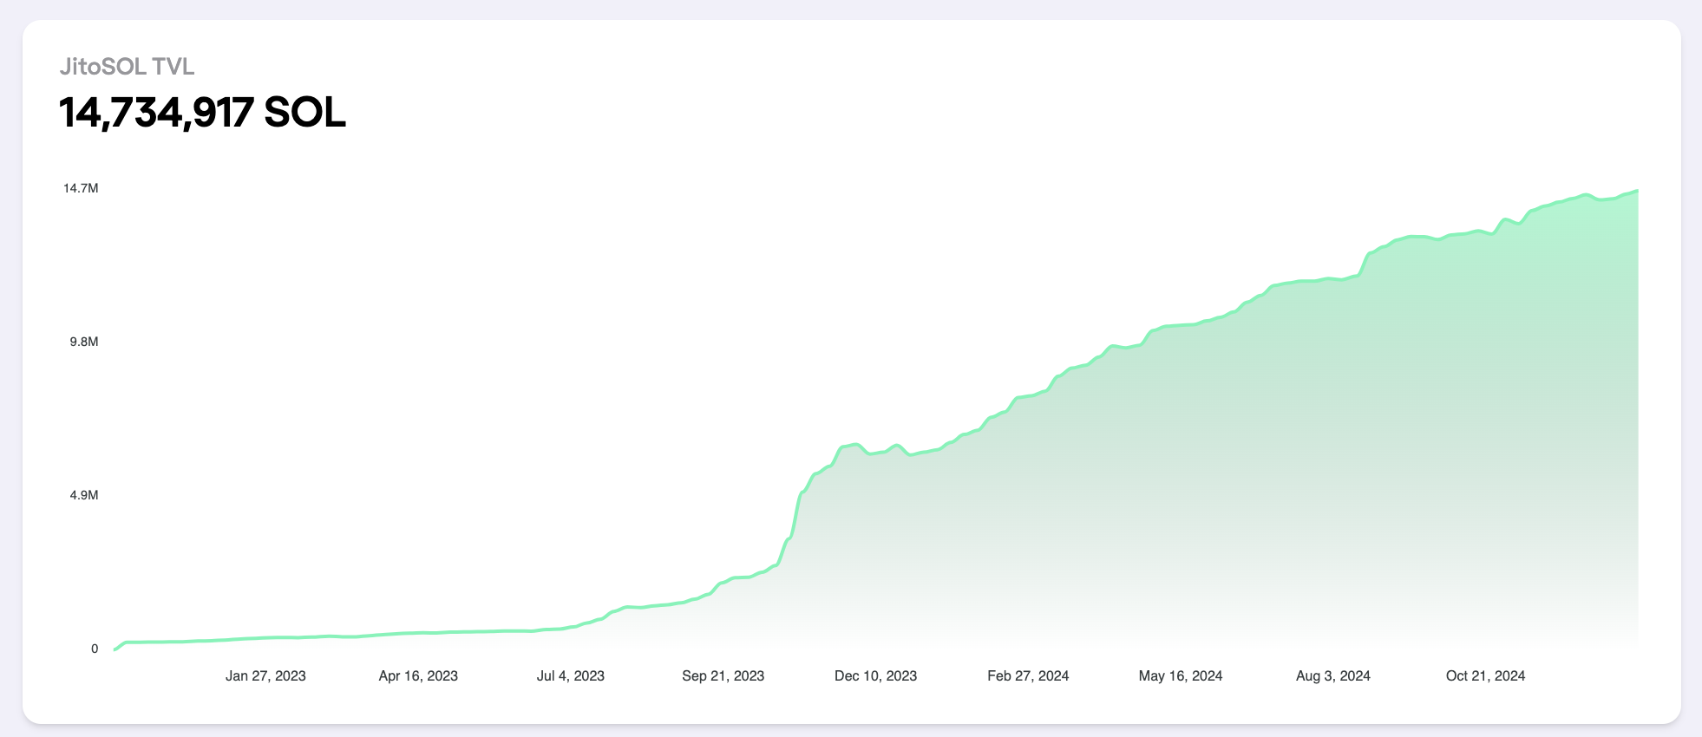Select the Jan 27, 2023 date label
Image resolution: width=1702 pixels, height=737 pixels.
pyautogui.click(x=265, y=675)
